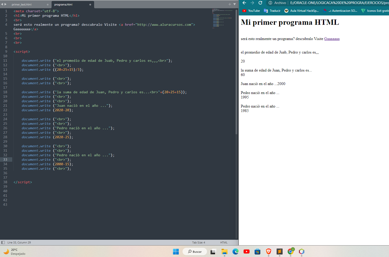
Task: Add a new tab with the plus icon
Action: click(x=230, y=4)
